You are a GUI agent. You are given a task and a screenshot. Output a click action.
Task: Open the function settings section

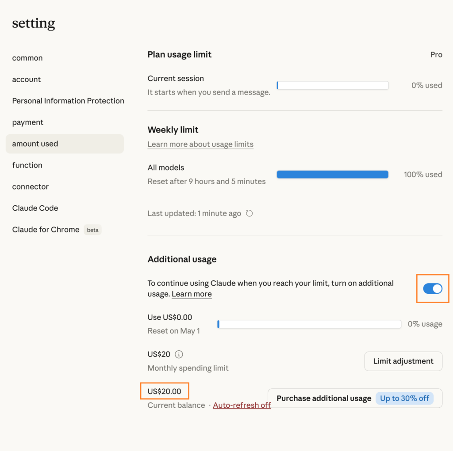[27, 165]
